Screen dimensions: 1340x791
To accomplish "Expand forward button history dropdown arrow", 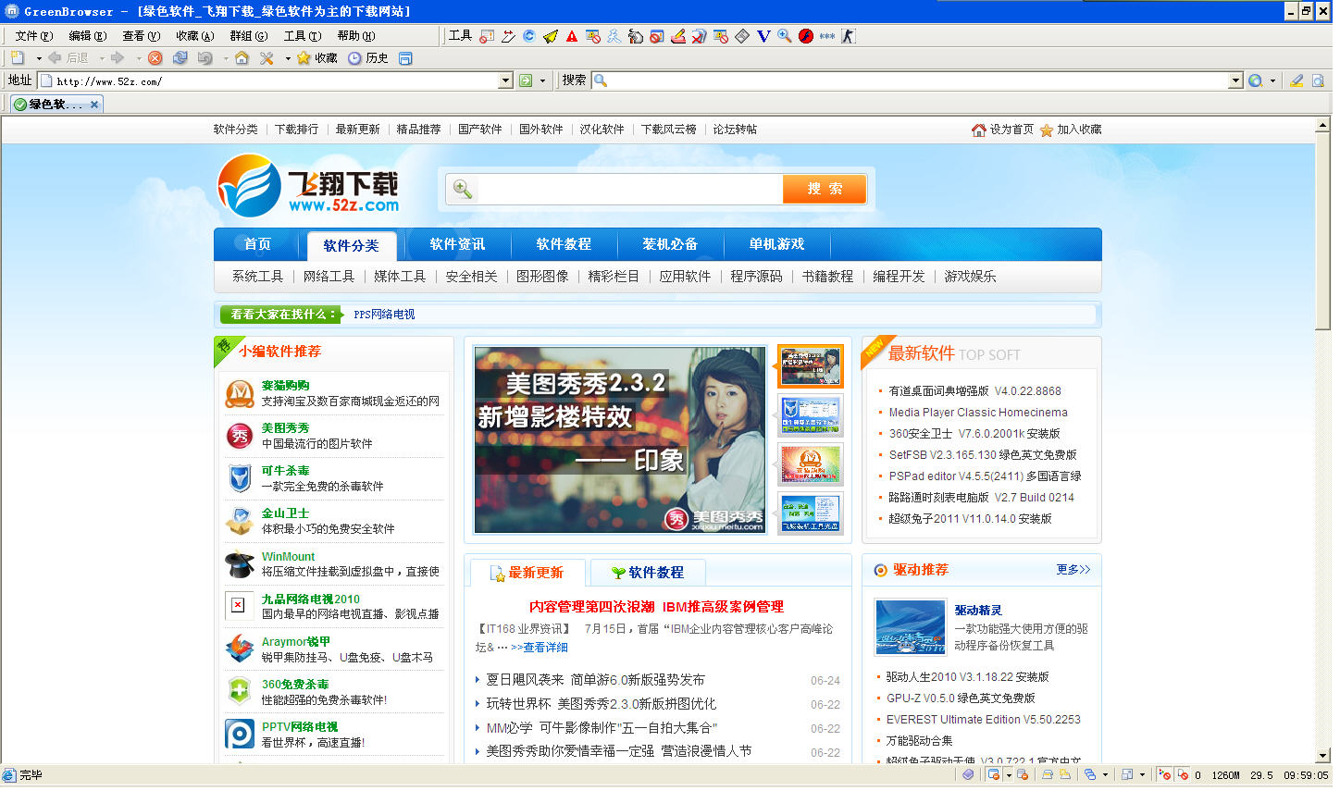I will [139, 58].
